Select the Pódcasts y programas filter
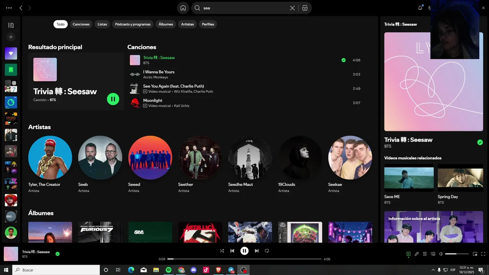The width and height of the screenshot is (489, 275). (133, 24)
